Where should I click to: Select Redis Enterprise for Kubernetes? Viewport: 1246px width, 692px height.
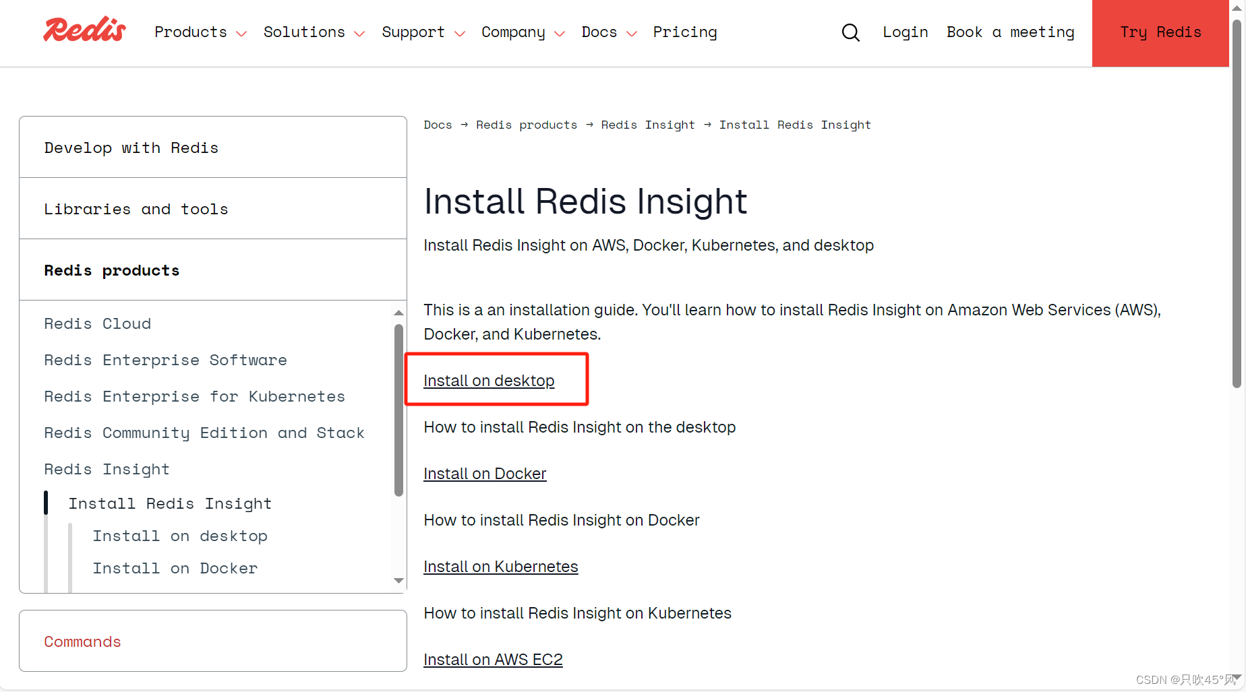click(195, 396)
